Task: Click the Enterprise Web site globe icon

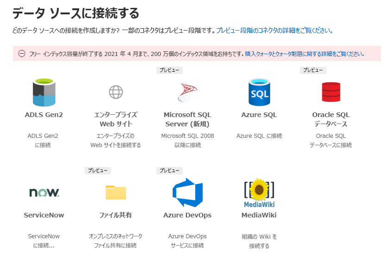Action: click(116, 92)
